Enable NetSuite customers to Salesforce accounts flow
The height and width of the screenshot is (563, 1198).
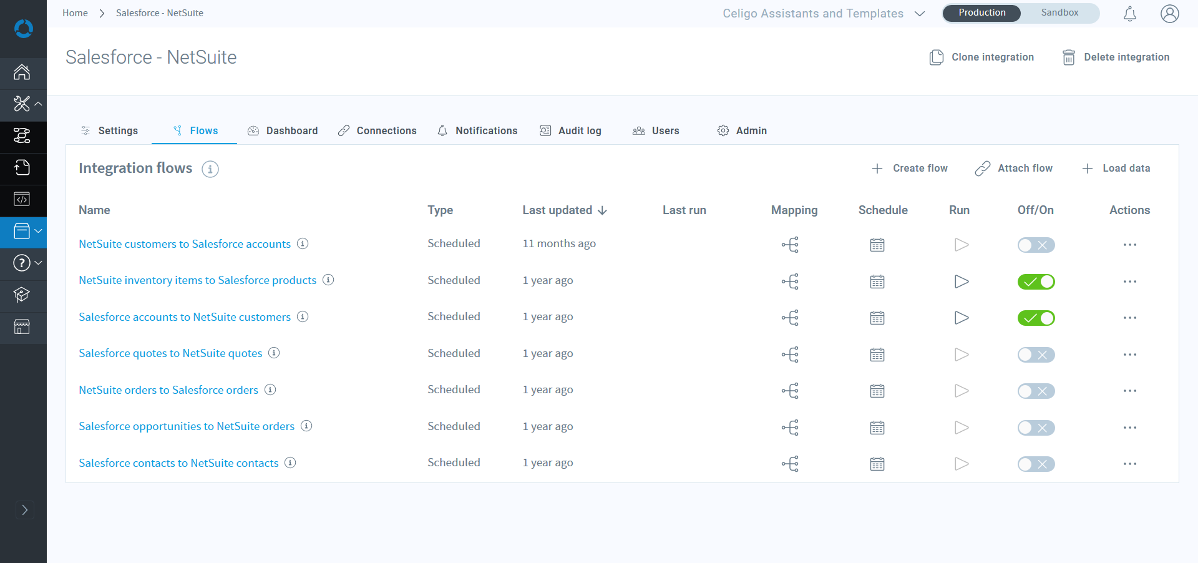(1036, 245)
